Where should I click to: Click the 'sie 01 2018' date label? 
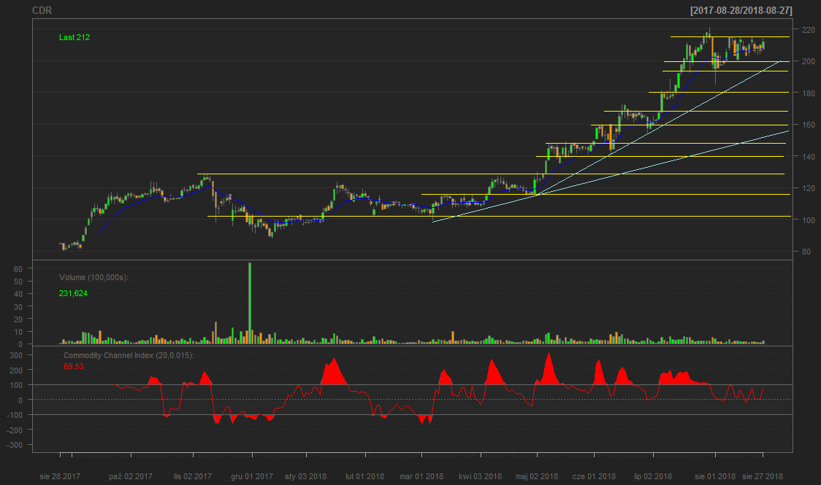pos(714,476)
